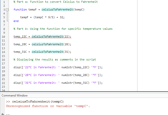Click line number 10 in the gutter

point(3,37)
